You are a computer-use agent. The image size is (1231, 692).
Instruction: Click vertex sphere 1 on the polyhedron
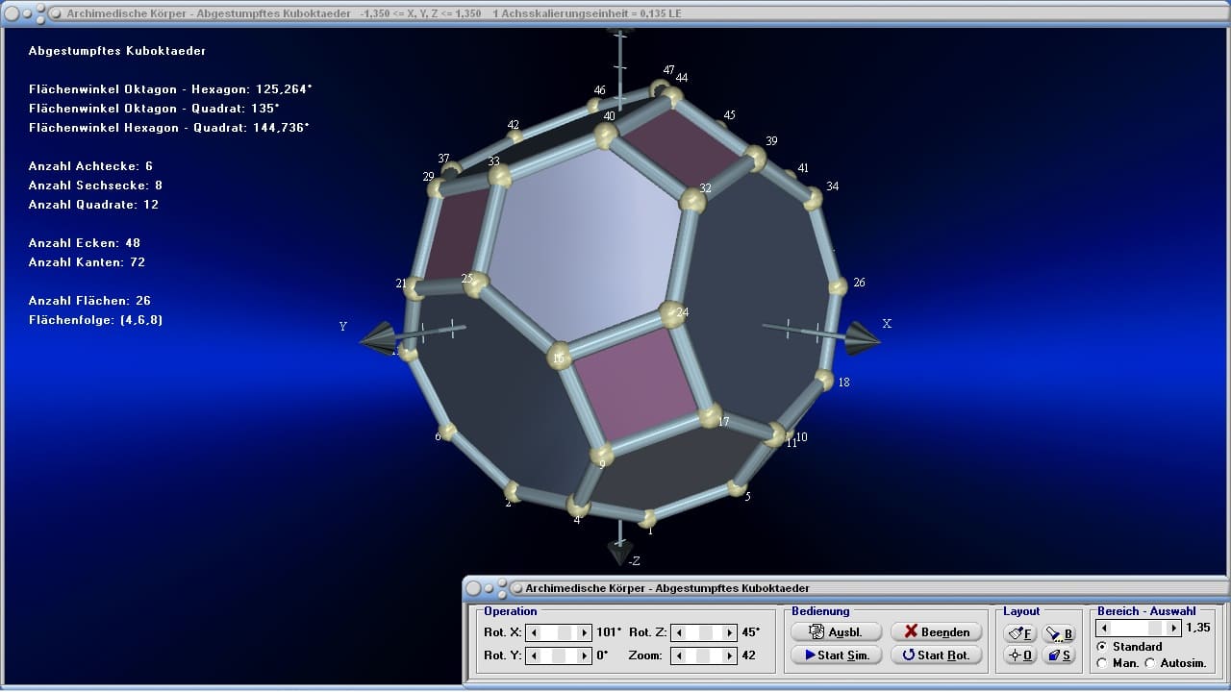(x=648, y=518)
